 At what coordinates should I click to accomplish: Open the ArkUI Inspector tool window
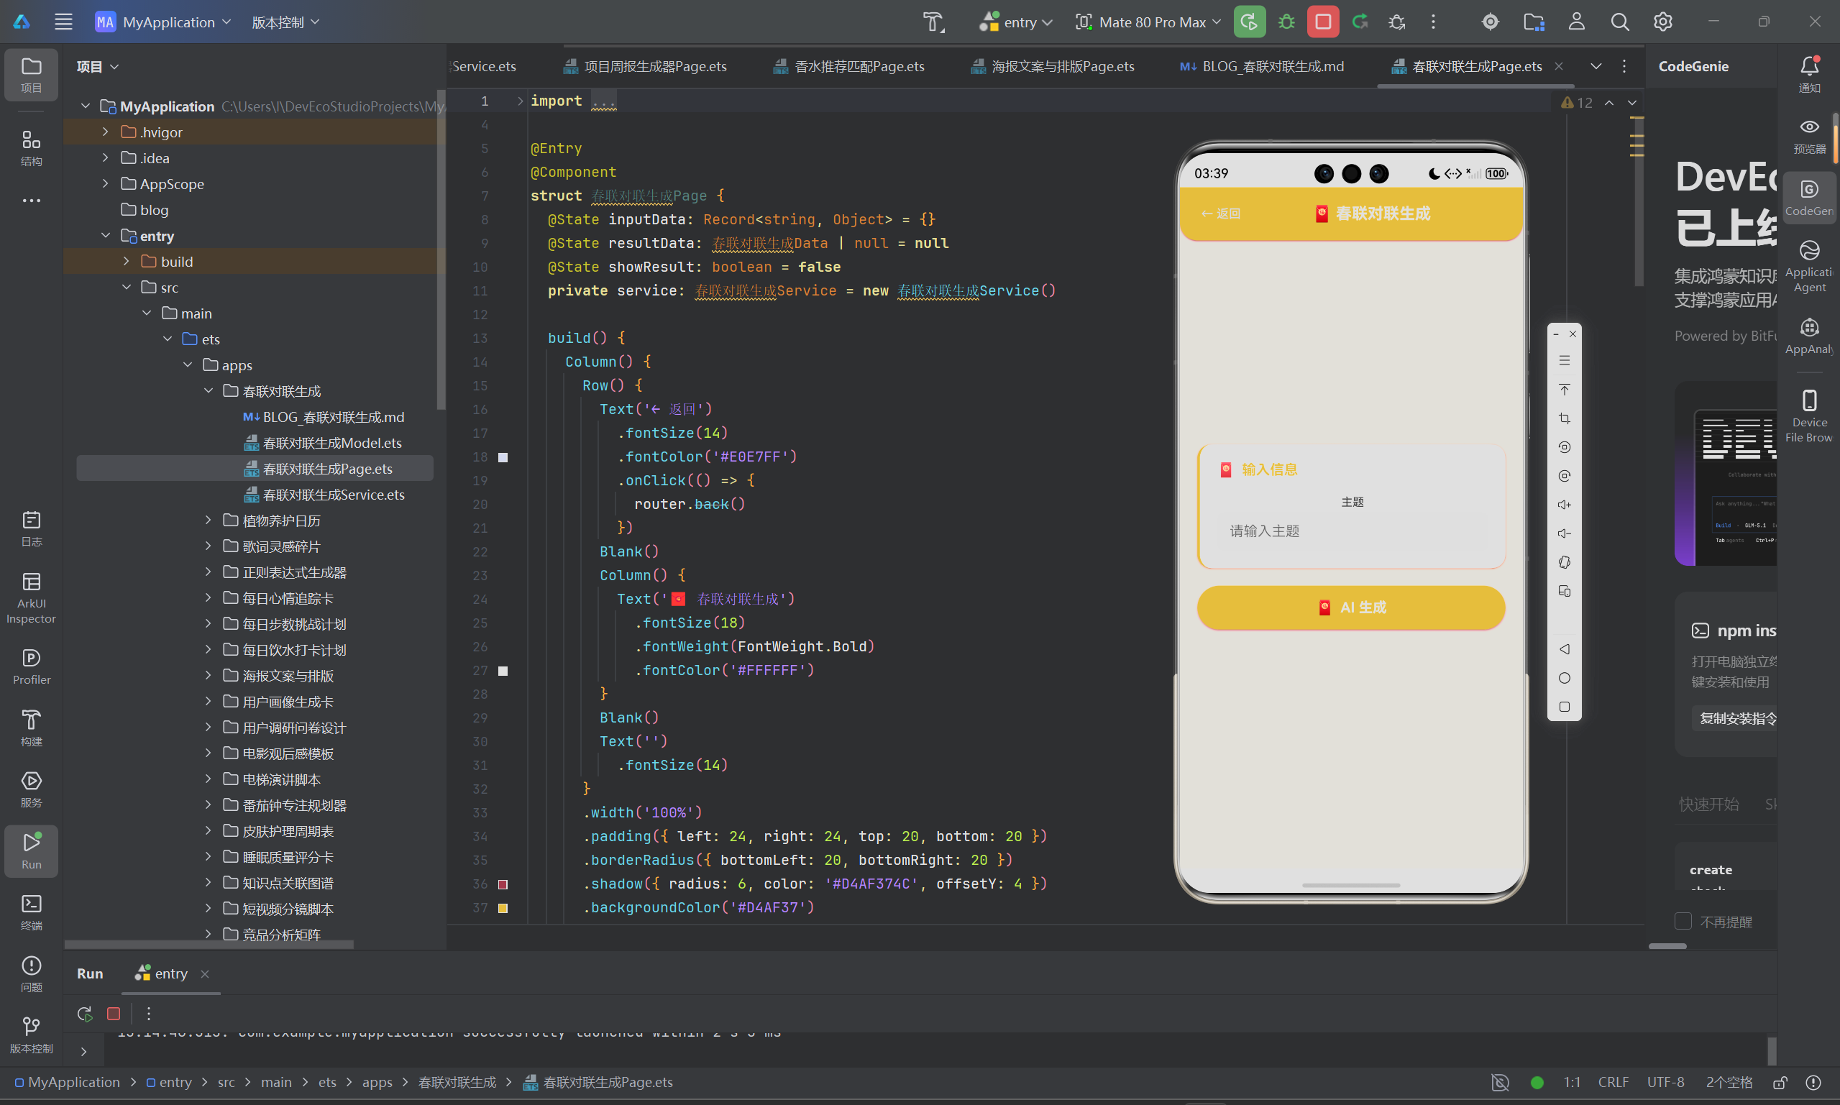tap(31, 598)
